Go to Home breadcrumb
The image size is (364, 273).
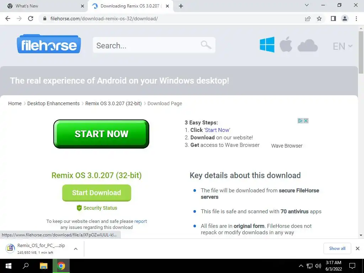(15, 103)
